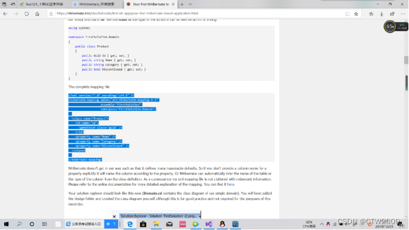Open the Internet Explorer taskbar window
The height and width of the screenshot is (230, 409).
coord(84,224)
